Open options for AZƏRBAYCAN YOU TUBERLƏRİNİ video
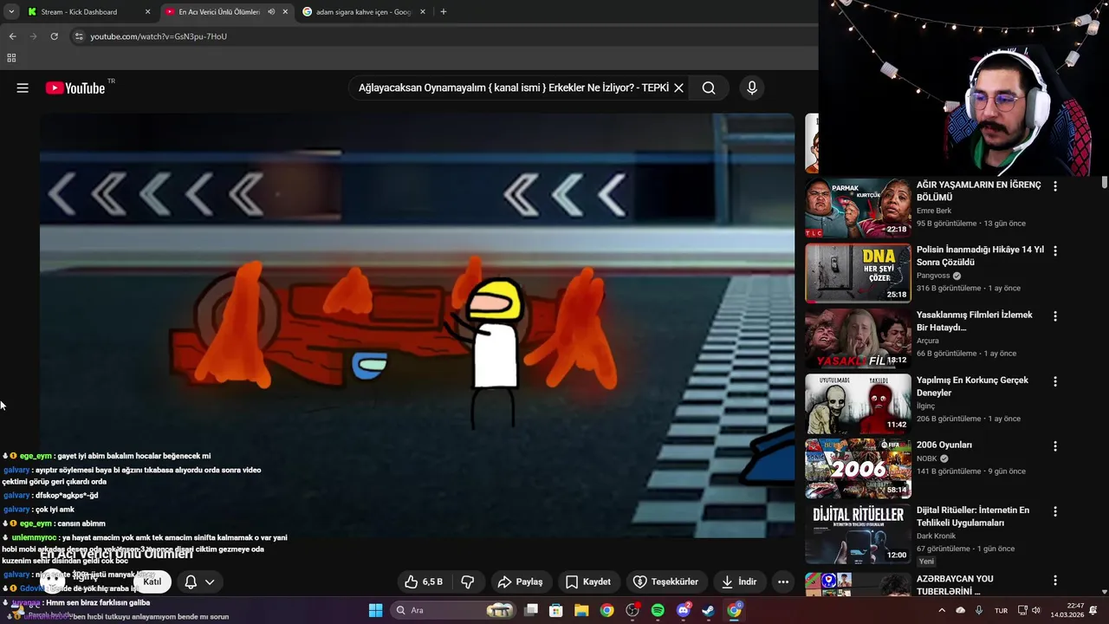Image resolution: width=1109 pixels, height=624 pixels. (1054, 580)
